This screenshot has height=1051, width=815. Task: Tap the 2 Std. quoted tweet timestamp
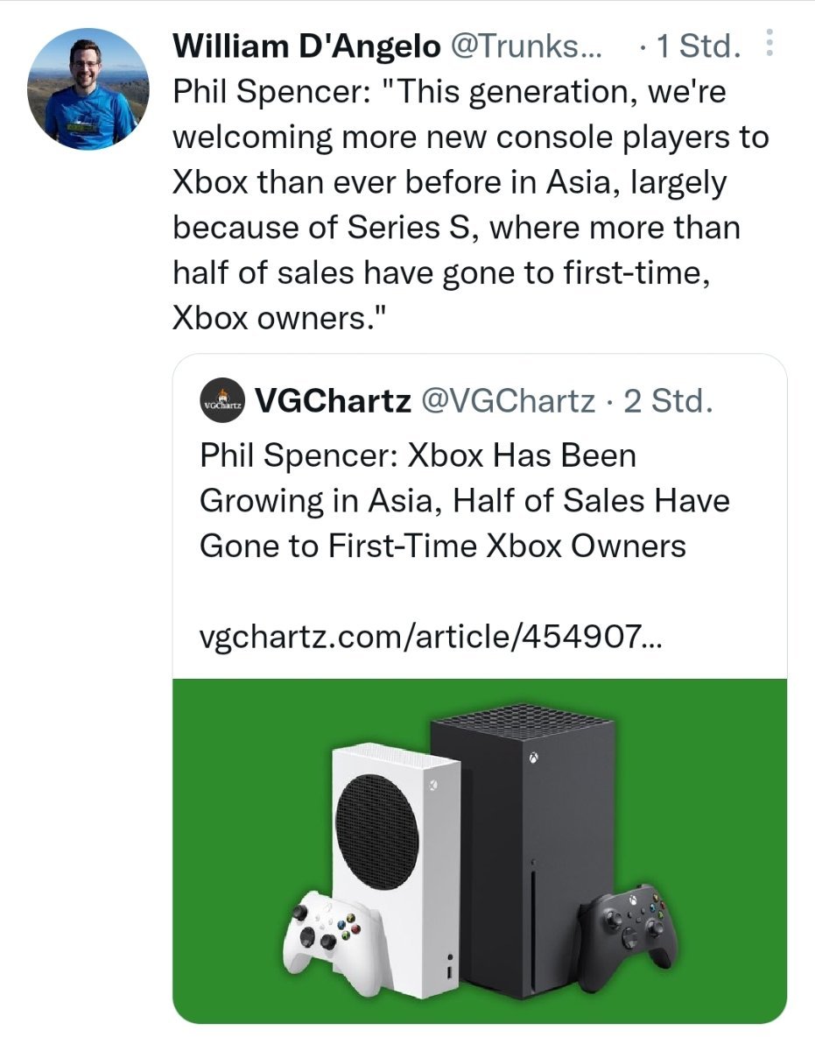click(x=662, y=401)
